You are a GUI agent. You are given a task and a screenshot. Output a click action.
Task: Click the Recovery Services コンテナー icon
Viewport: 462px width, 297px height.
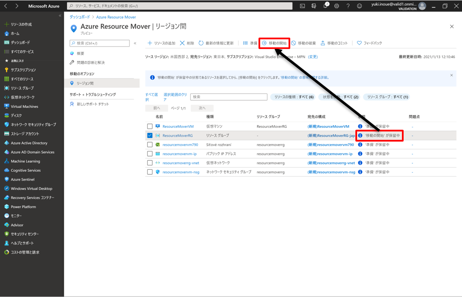tap(6, 198)
